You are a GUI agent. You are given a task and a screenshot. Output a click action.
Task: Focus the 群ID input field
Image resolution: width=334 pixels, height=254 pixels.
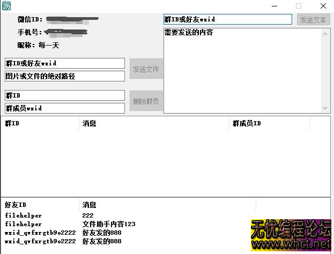tap(65, 95)
